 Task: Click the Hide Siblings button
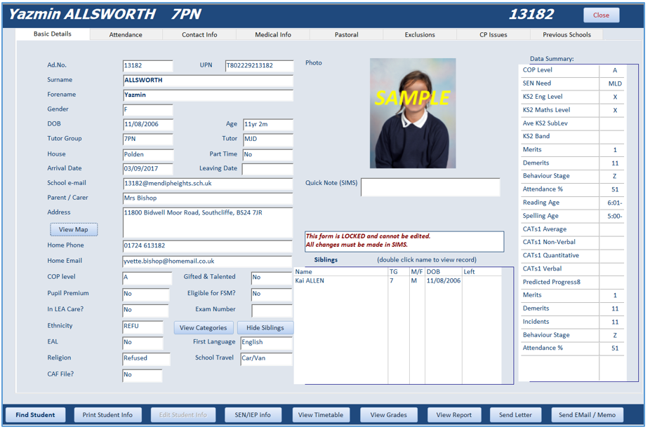pos(265,328)
